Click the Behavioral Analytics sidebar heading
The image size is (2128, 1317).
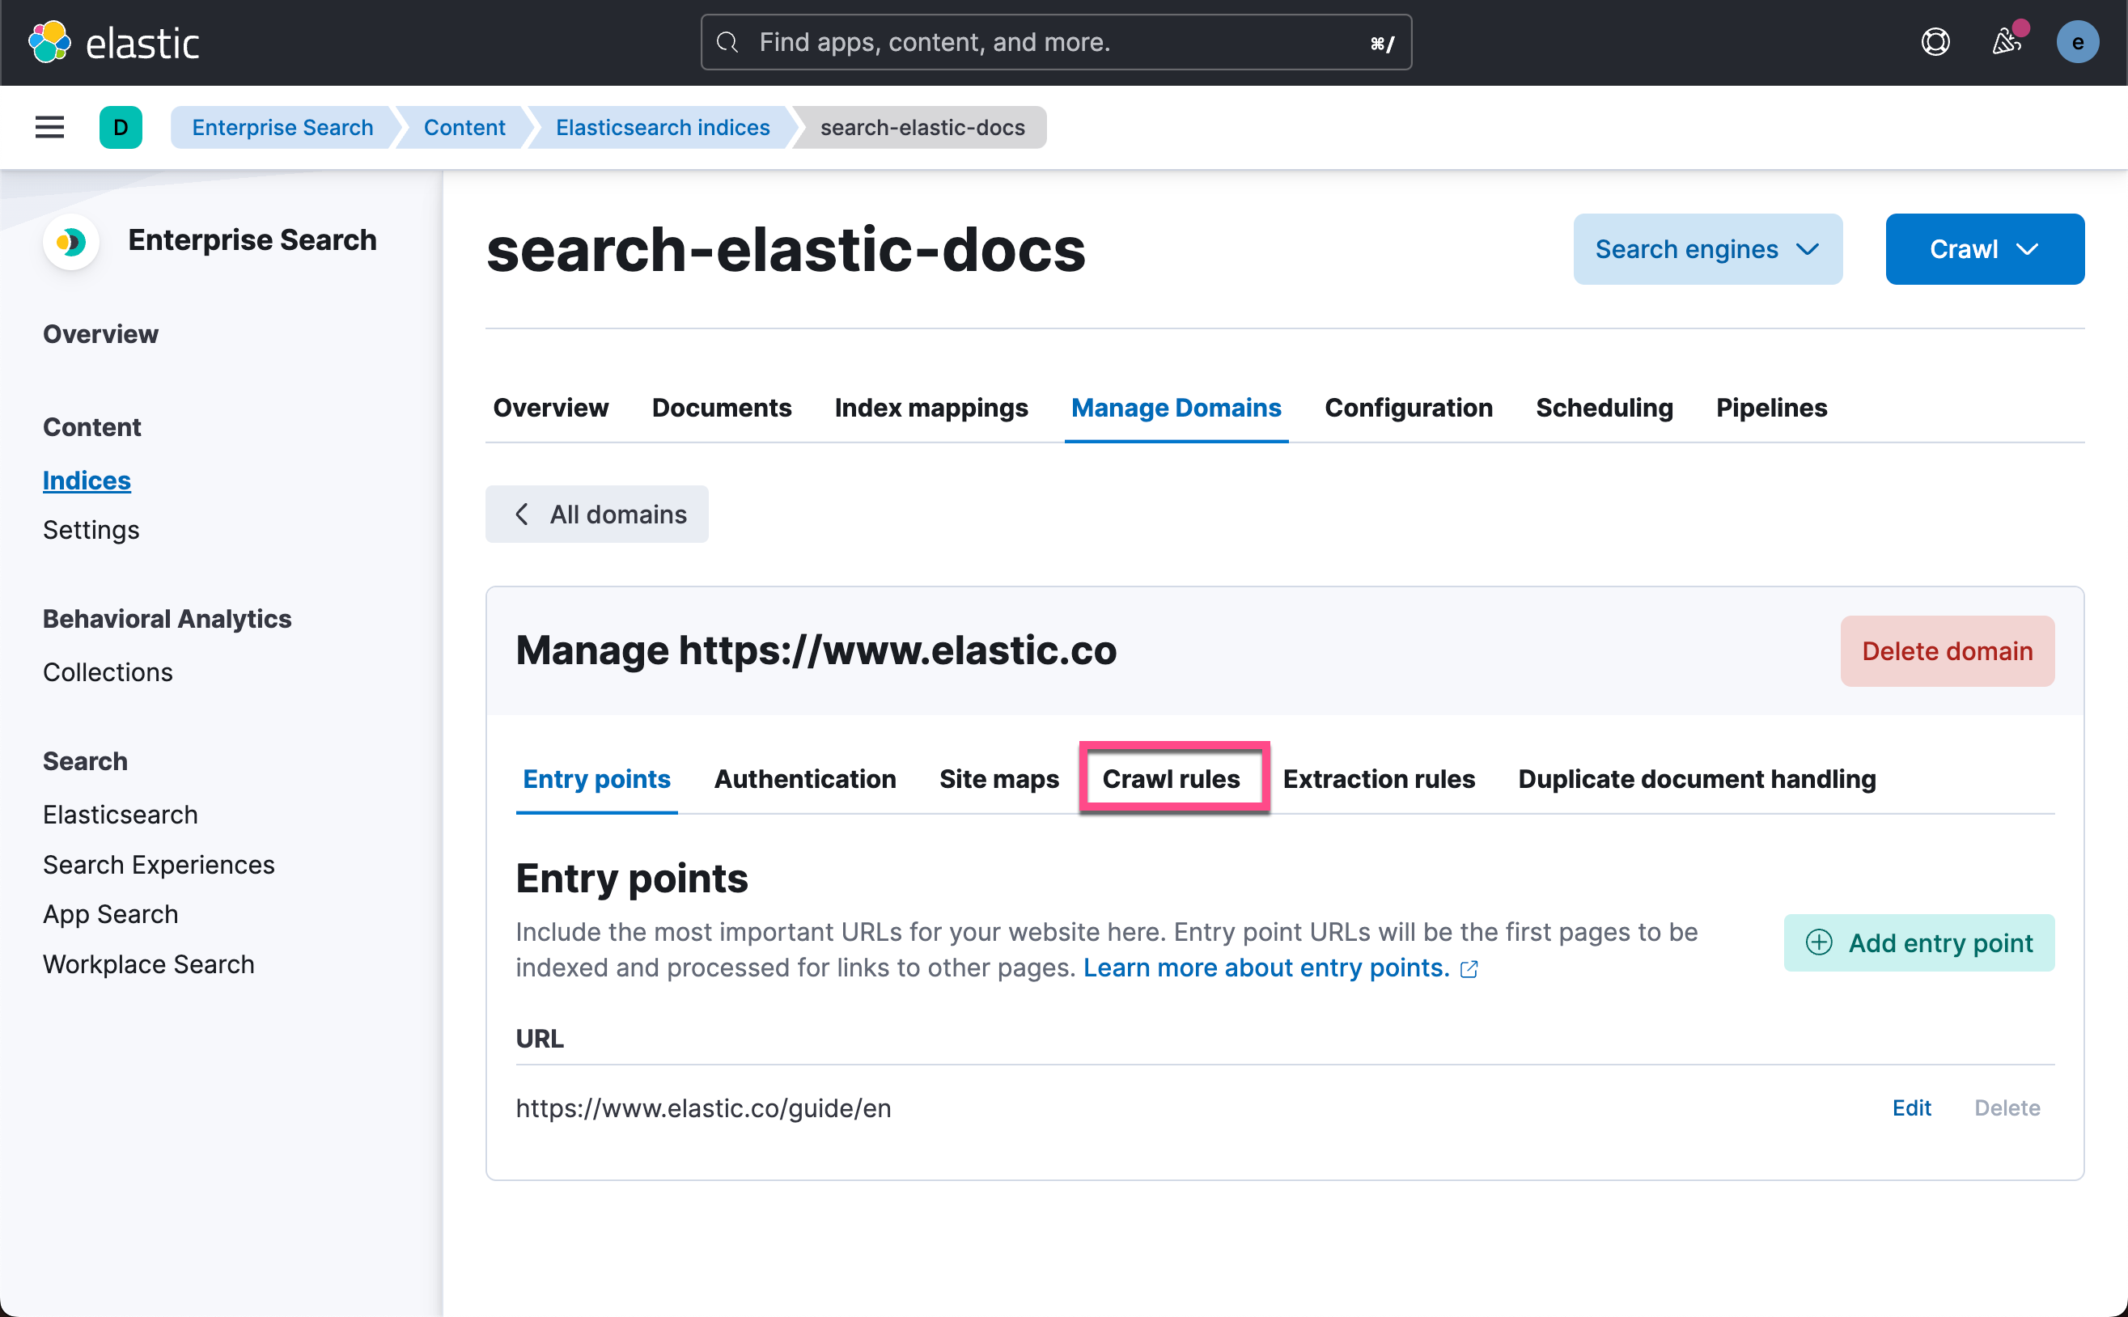(x=167, y=618)
